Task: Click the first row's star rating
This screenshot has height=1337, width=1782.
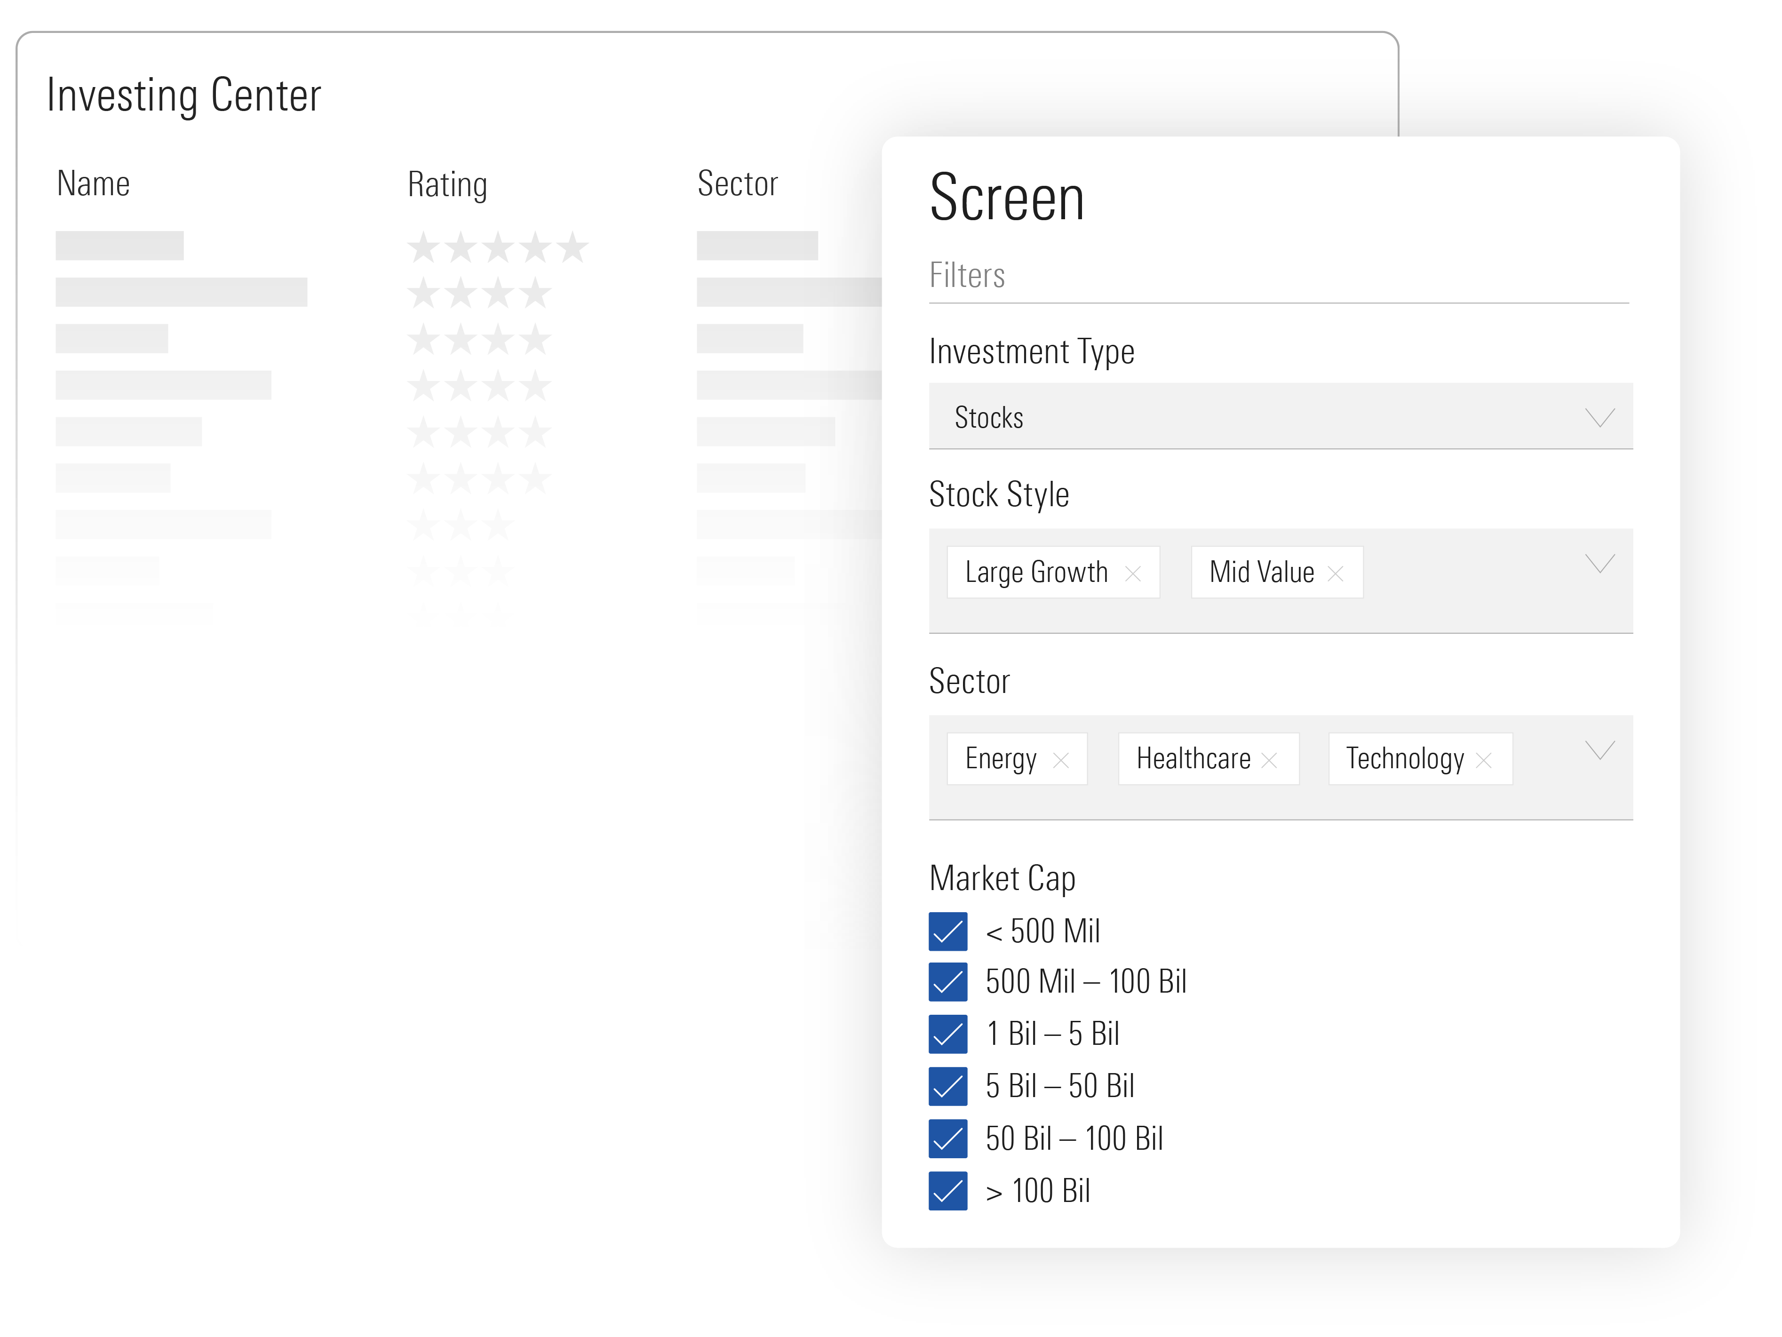Action: click(x=497, y=247)
